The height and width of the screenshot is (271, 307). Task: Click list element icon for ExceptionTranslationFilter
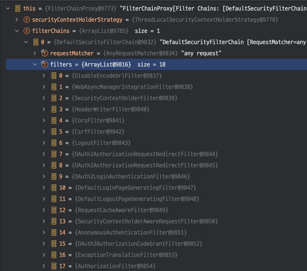click(x=54, y=255)
